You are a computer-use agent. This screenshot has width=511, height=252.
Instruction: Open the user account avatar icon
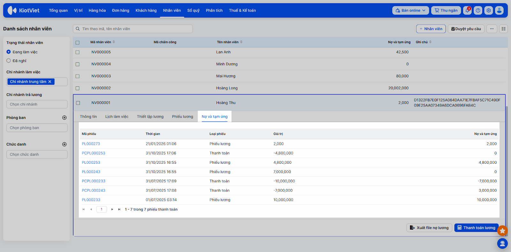[499, 11]
